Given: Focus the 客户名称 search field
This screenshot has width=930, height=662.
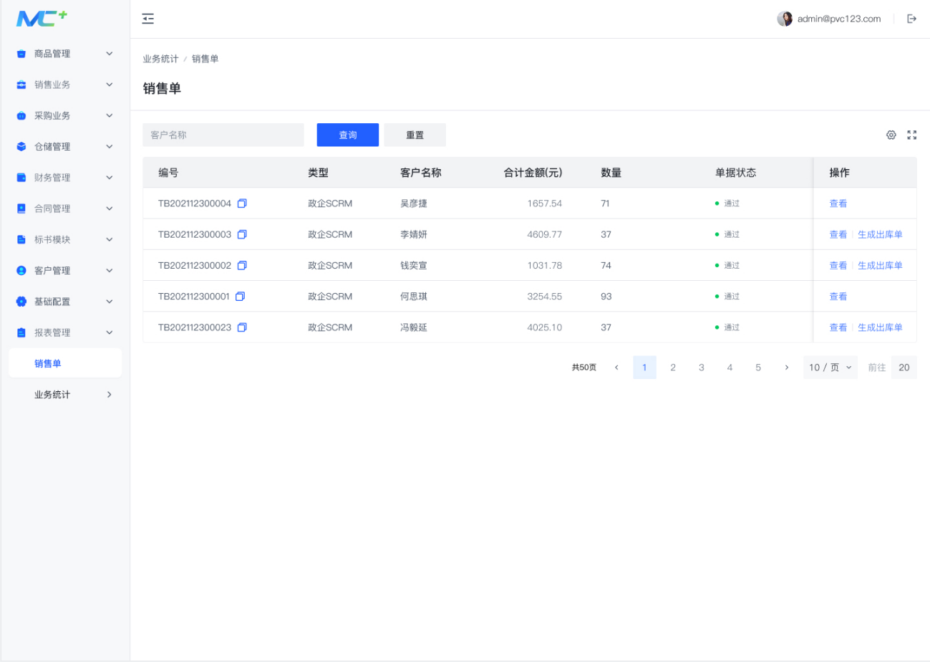Looking at the screenshot, I should pos(223,135).
